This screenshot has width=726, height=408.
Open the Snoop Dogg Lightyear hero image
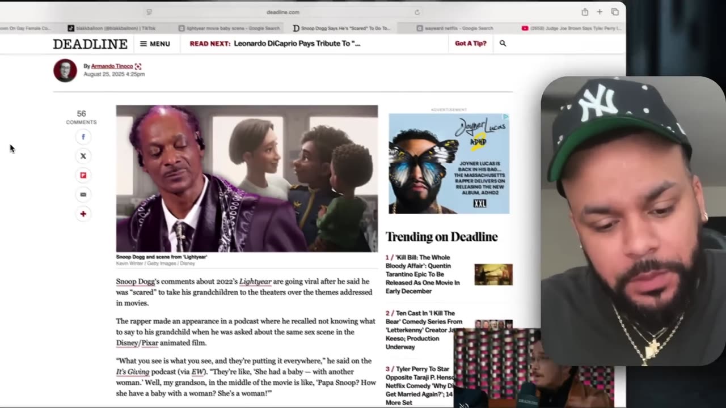pos(247,178)
